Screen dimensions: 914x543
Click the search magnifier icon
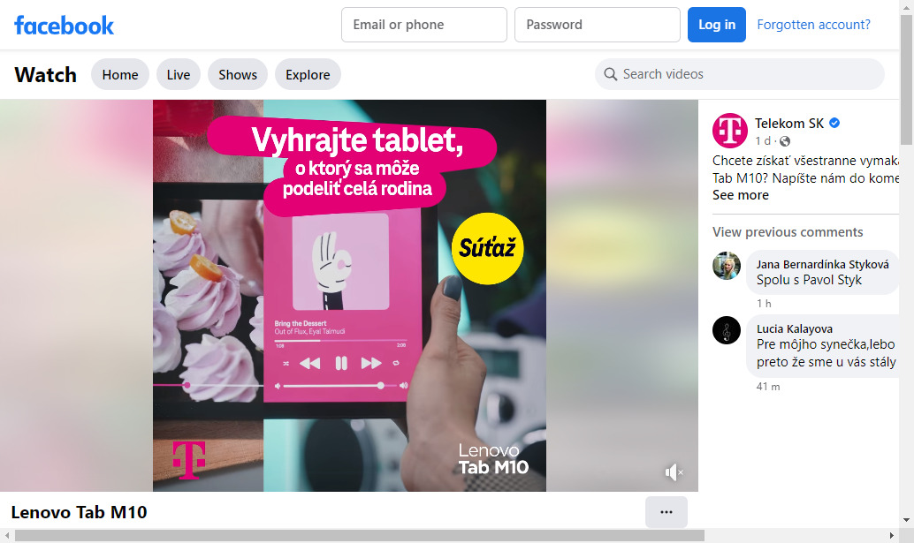610,74
